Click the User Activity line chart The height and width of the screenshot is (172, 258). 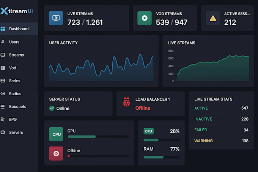tap(101, 68)
